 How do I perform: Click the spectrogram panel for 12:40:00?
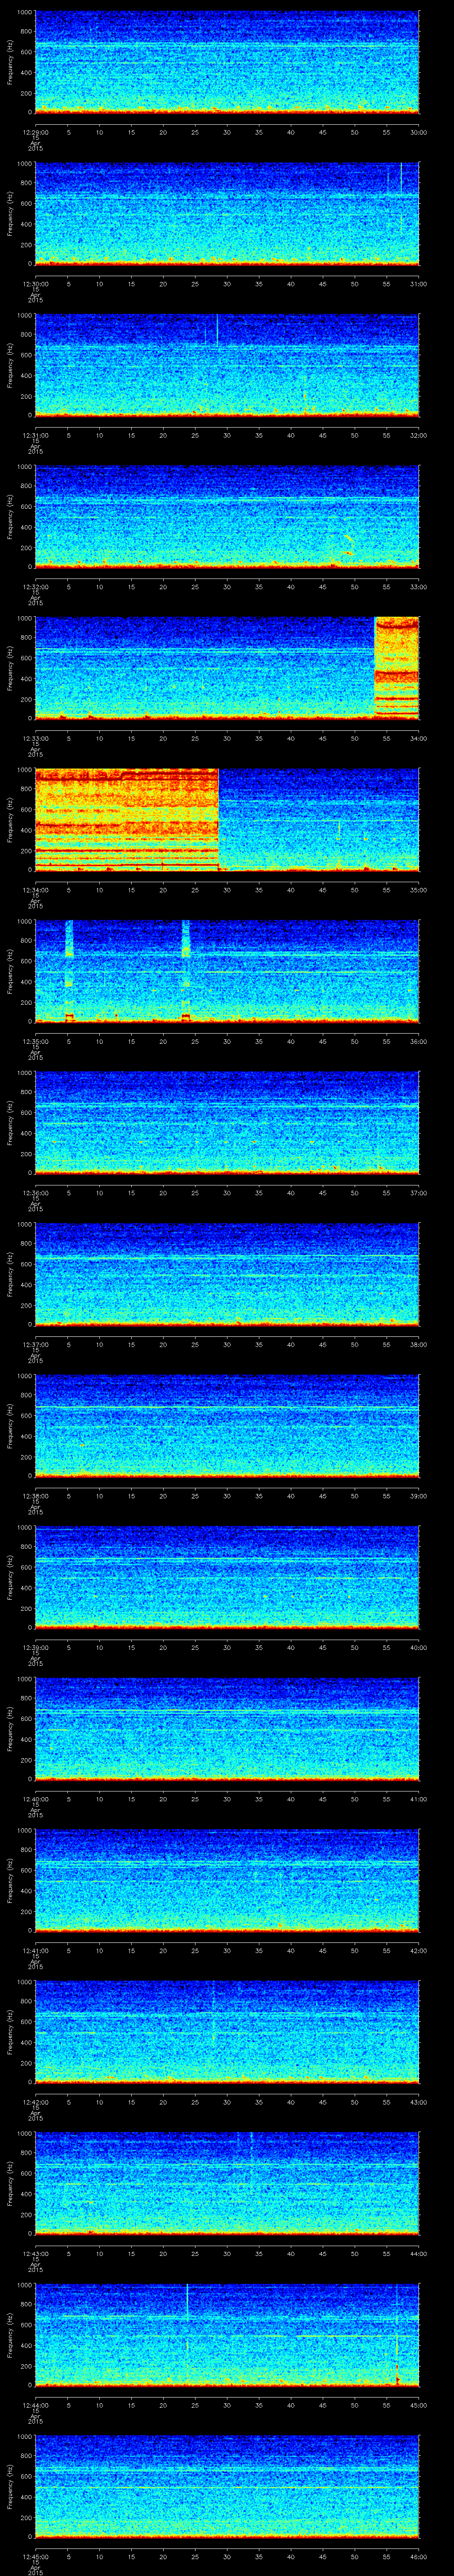227,1729
